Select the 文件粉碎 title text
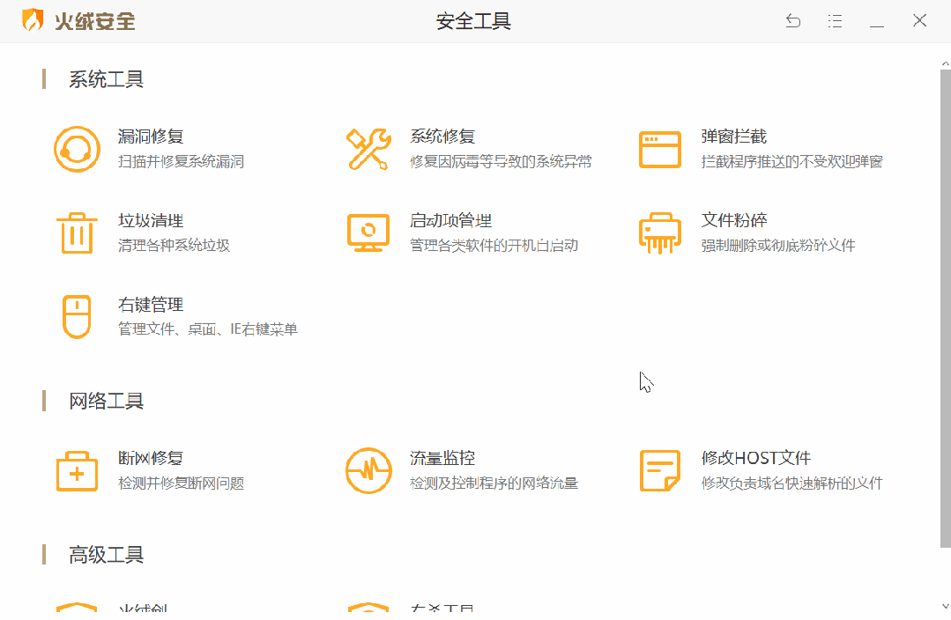951x620 pixels. coord(734,220)
